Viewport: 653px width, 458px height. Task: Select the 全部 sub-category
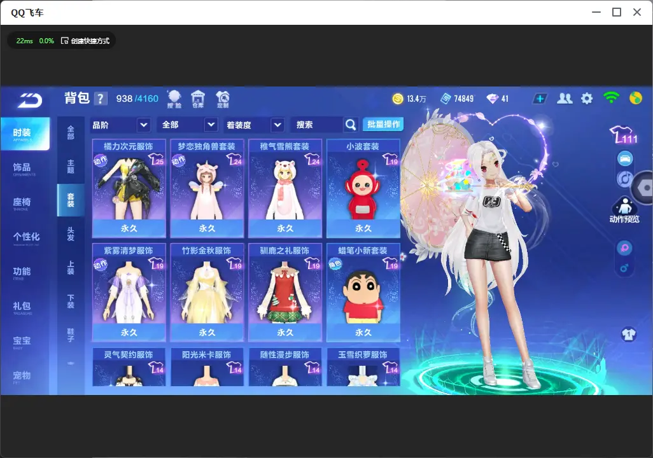point(71,132)
